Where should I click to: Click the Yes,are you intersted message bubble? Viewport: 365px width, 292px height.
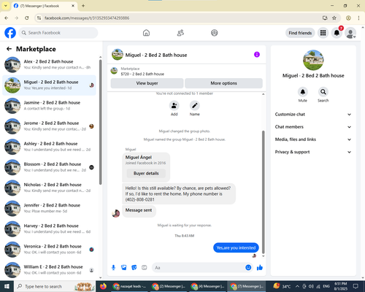(x=236, y=247)
